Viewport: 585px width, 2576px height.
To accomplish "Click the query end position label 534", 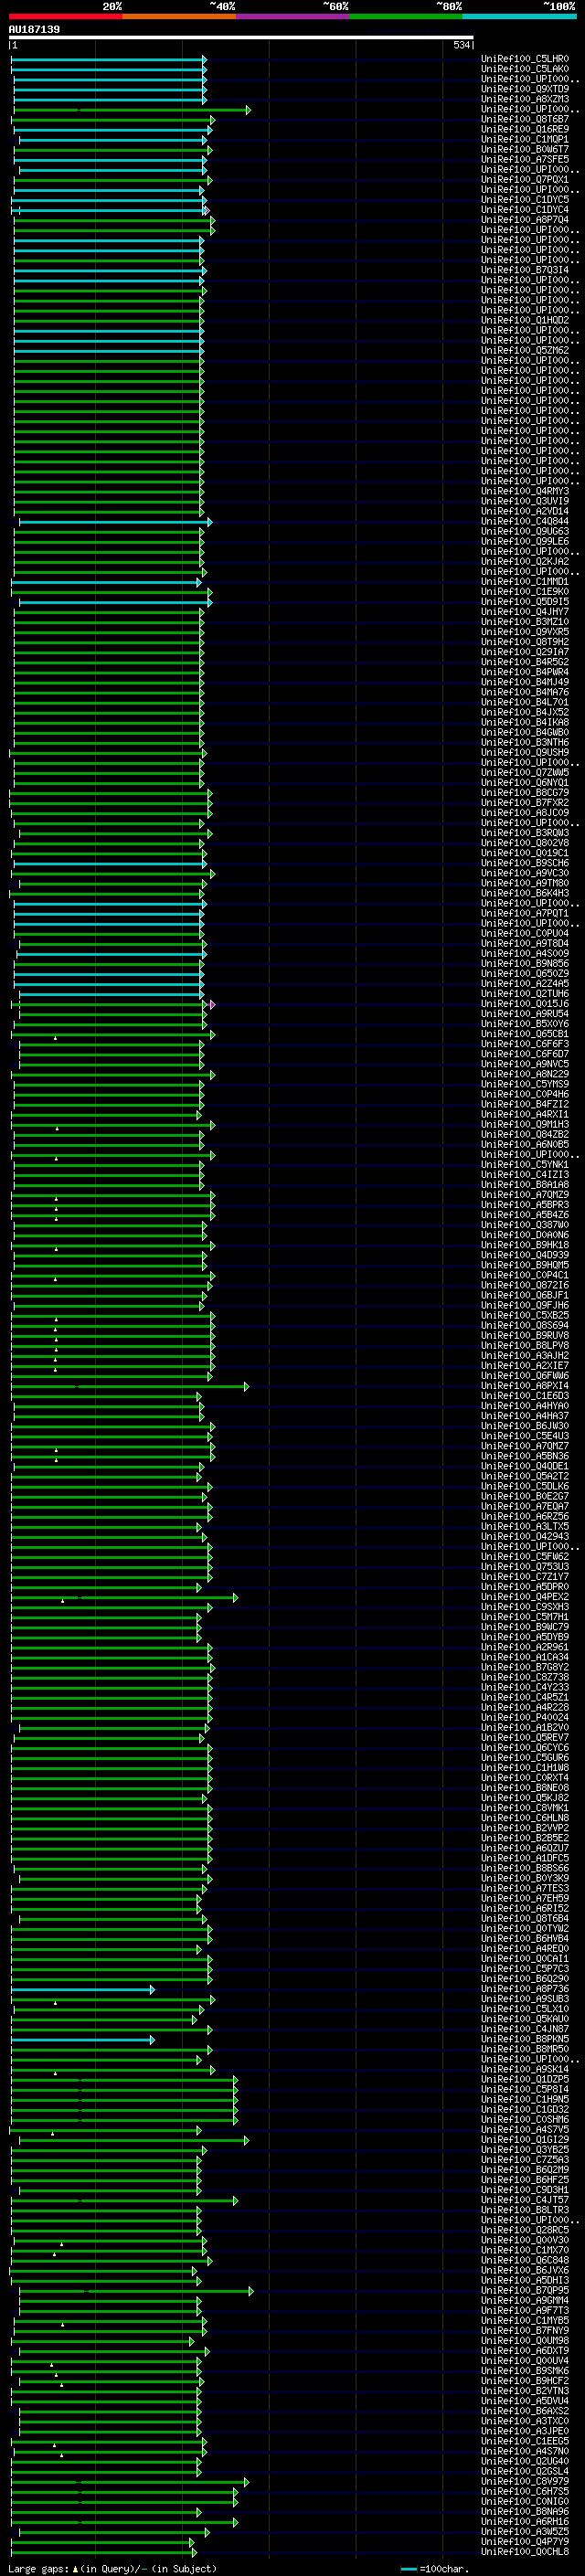I will click(x=462, y=45).
